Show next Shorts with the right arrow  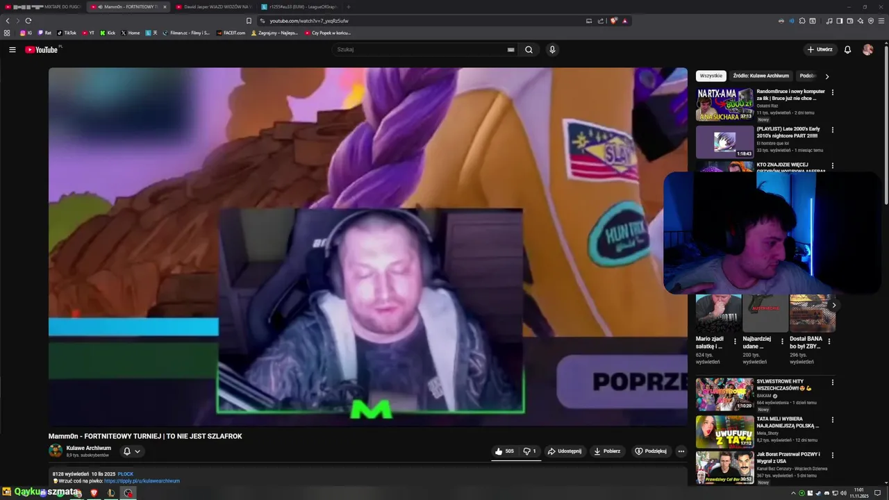click(833, 305)
